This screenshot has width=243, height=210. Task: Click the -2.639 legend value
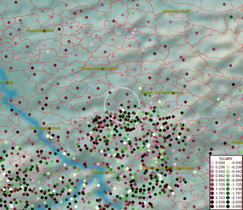click(236, 202)
